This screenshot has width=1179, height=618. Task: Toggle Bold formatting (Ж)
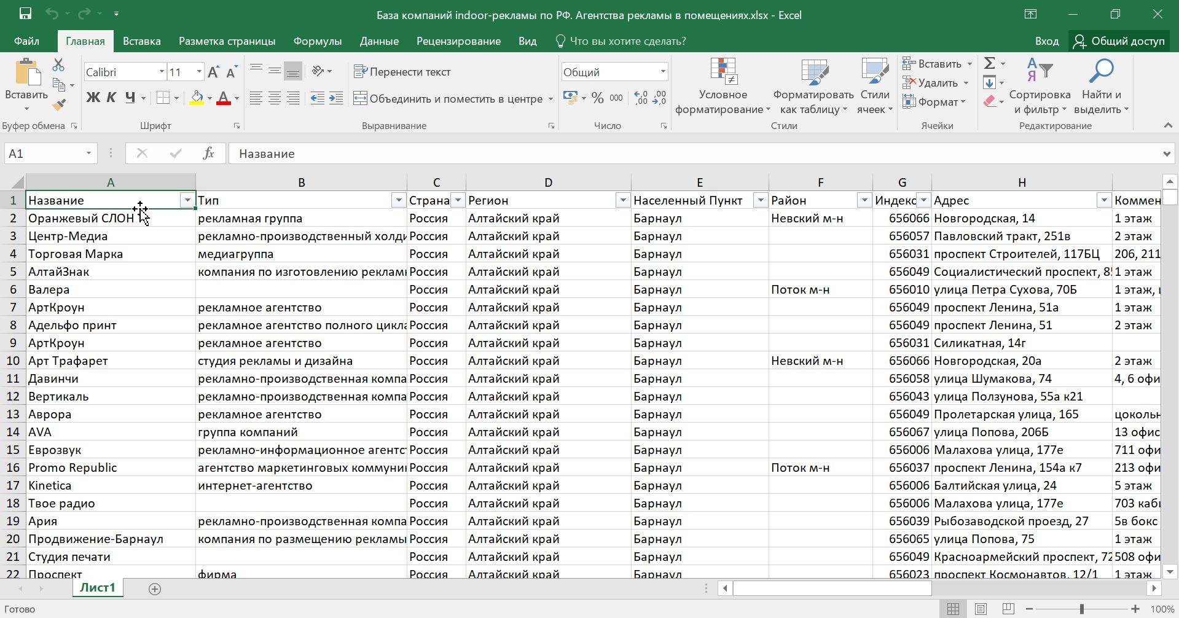pyautogui.click(x=93, y=98)
